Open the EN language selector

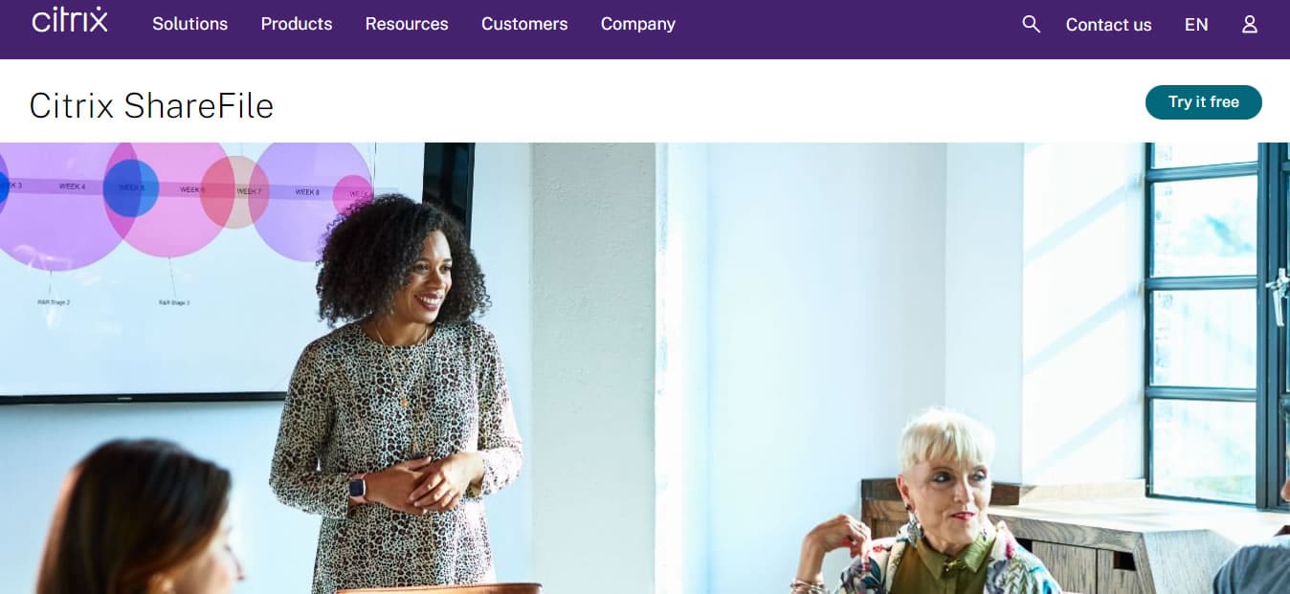[1196, 25]
